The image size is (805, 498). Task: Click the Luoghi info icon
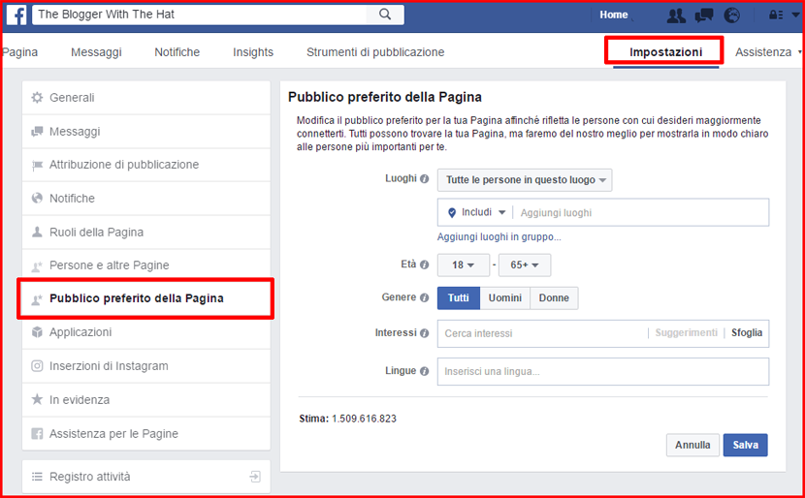click(x=424, y=179)
